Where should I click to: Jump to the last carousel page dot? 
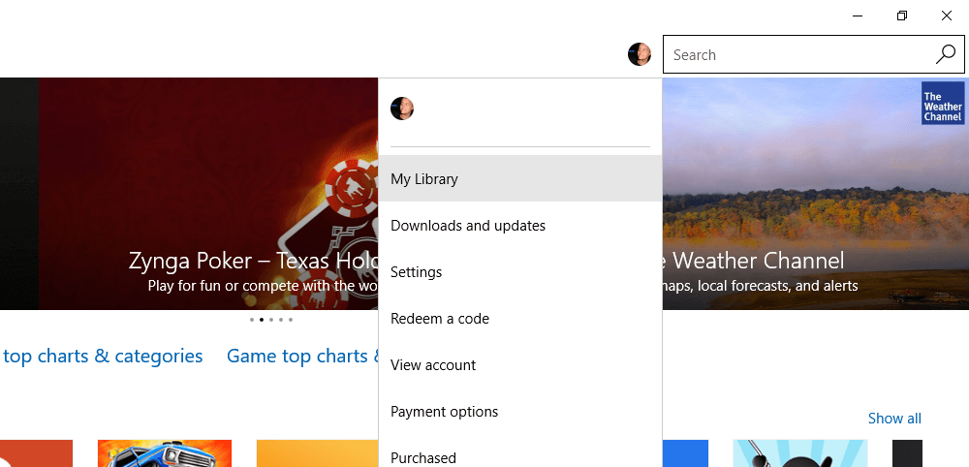coord(291,320)
